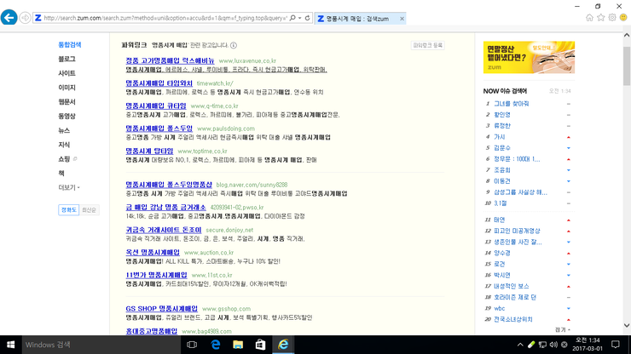Select 정확도 sort option
The width and height of the screenshot is (631, 354).
(x=68, y=209)
